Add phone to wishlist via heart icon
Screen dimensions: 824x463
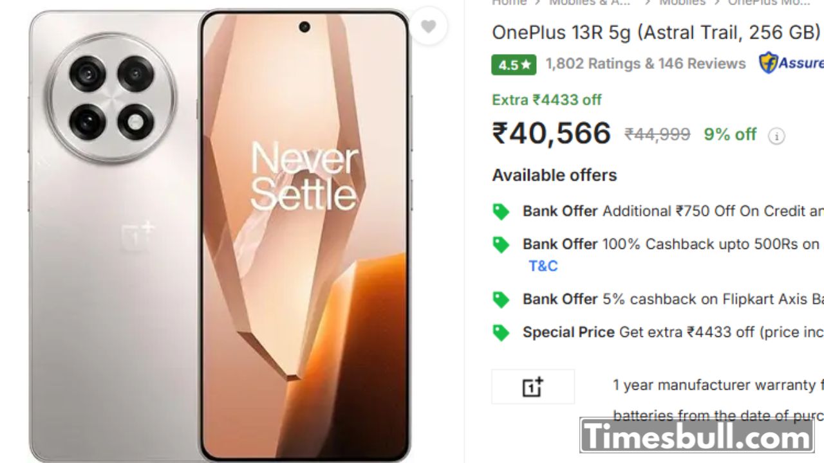point(428,26)
